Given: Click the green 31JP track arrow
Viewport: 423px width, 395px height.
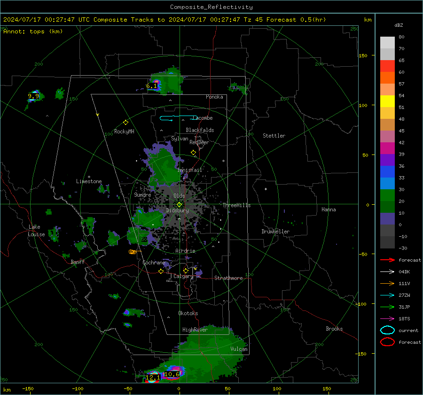Looking at the screenshot, I should point(387,307).
